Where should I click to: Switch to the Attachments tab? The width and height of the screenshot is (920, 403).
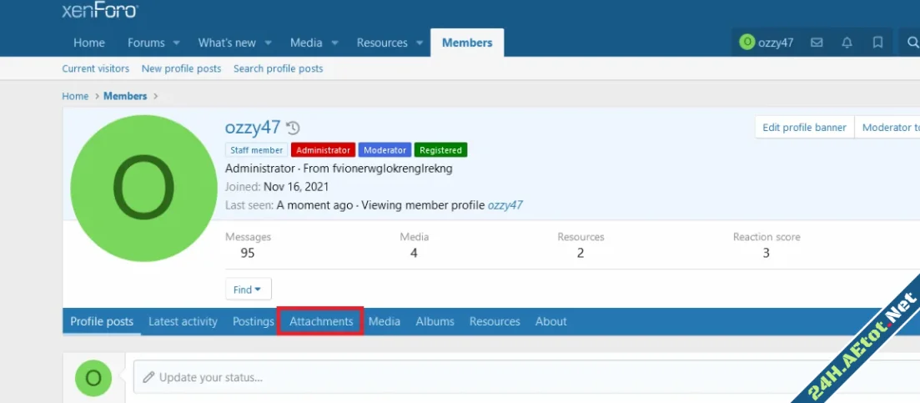tap(321, 321)
